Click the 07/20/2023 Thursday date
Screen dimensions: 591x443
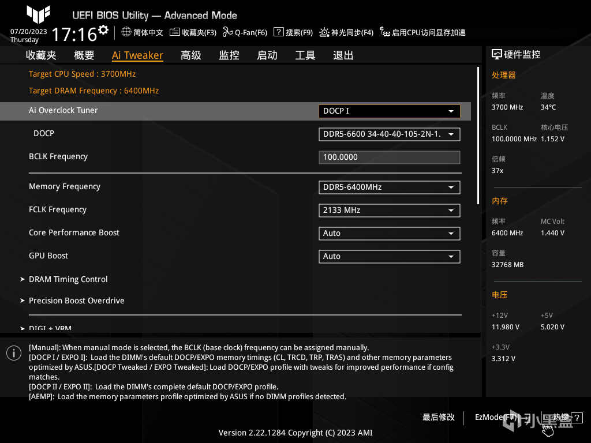tap(29, 35)
